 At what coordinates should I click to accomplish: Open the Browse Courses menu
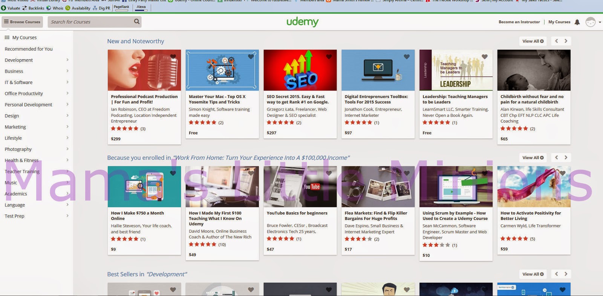pos(22,22)
